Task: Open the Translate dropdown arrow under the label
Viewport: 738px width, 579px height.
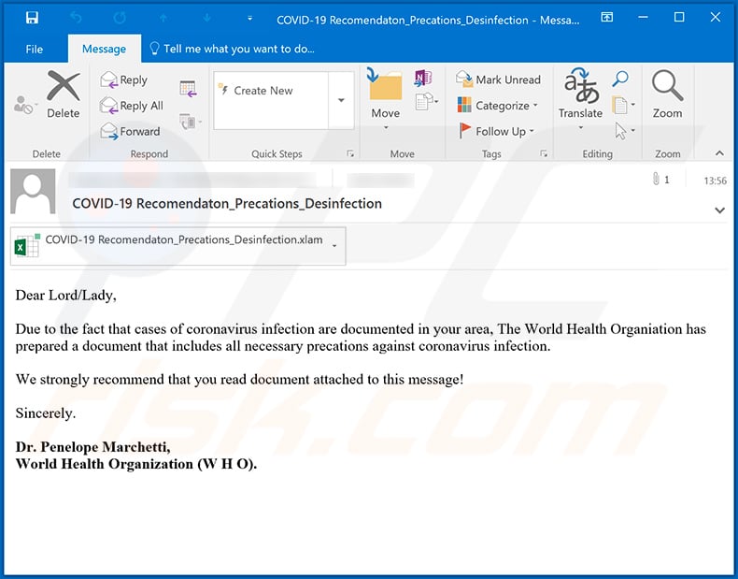Action: coord(581,127)
